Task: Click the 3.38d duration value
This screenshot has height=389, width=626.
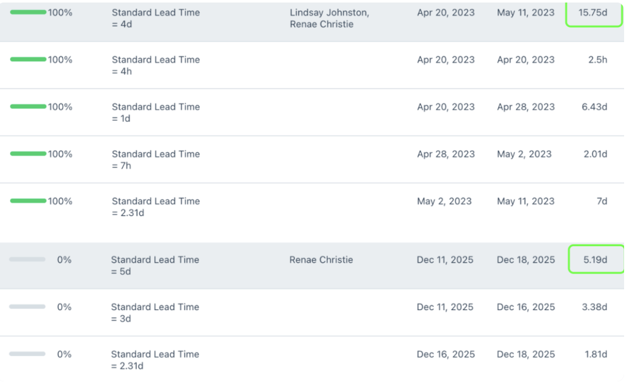Action: click(594, 307)
